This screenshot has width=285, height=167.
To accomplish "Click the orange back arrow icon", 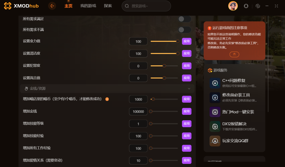I will [52, 6].
